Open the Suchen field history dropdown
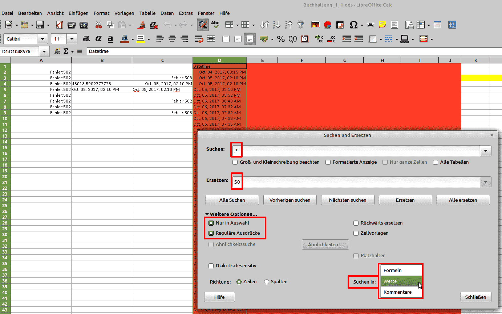Viewport: 502px width, 314px height. click(x=486, y=151)
